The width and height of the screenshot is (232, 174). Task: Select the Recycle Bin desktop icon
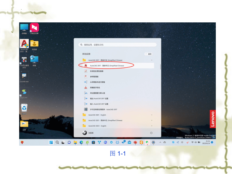24,109
